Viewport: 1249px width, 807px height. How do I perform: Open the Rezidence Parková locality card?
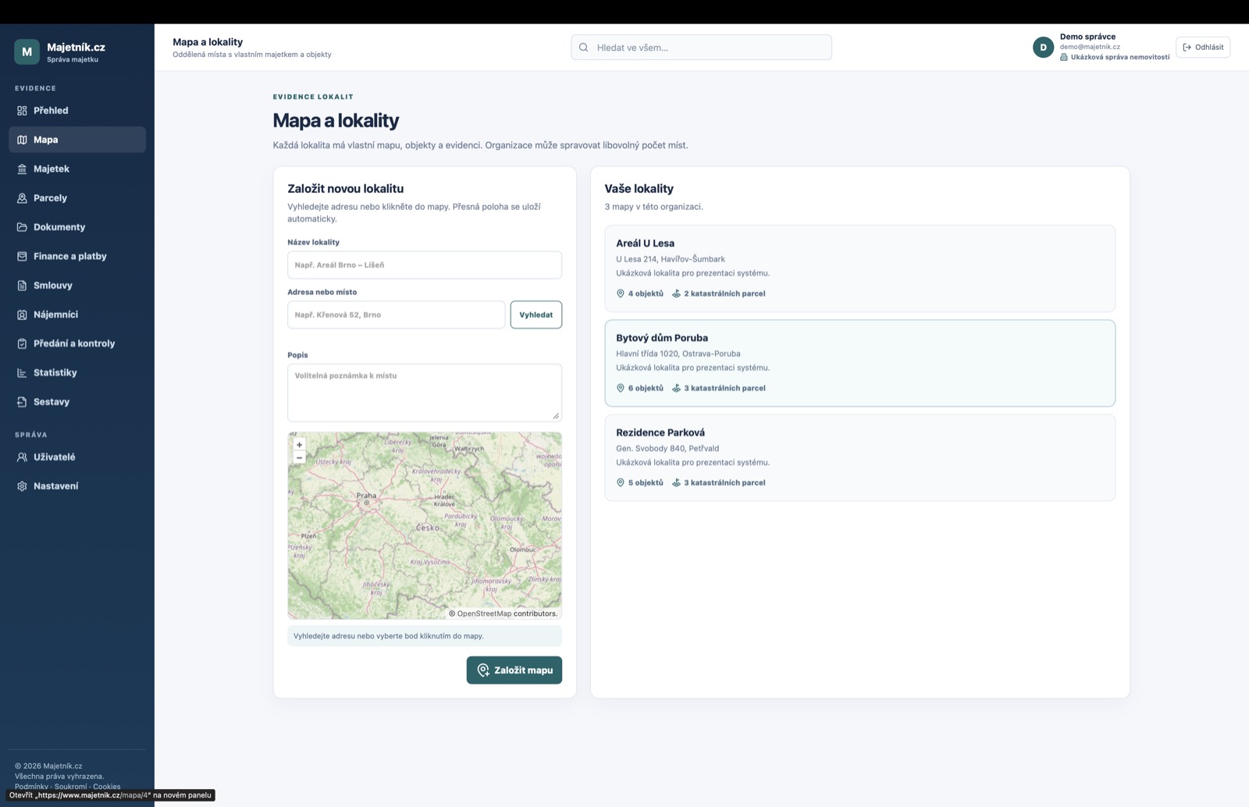860,457
